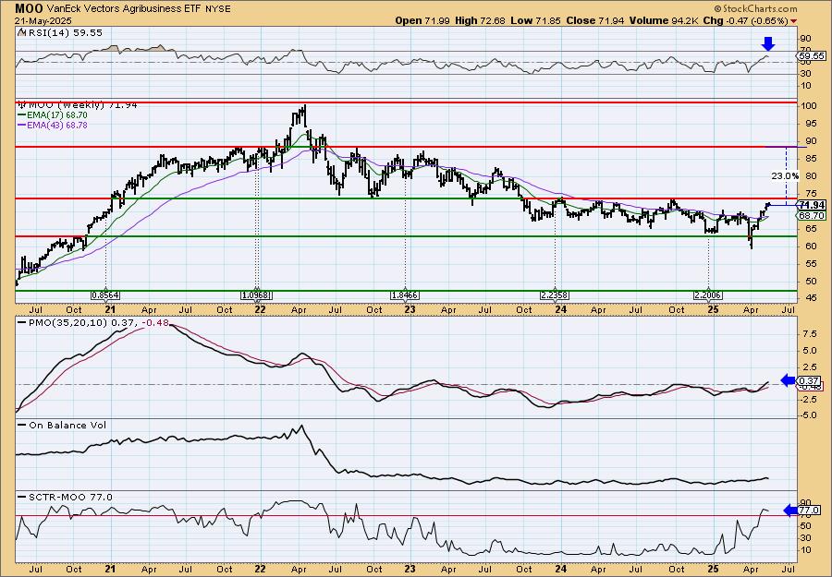Select the Low 71.85 value
This screenshot has height=577, width=832.
click(x=533, y=20)
